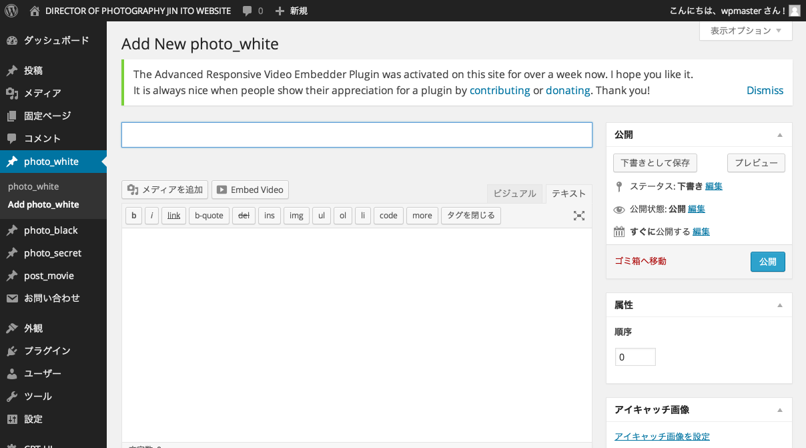Collapse the 公開 publish panel arrow
806x448 pixels.
pyautogui.click(x=780, y=135)
